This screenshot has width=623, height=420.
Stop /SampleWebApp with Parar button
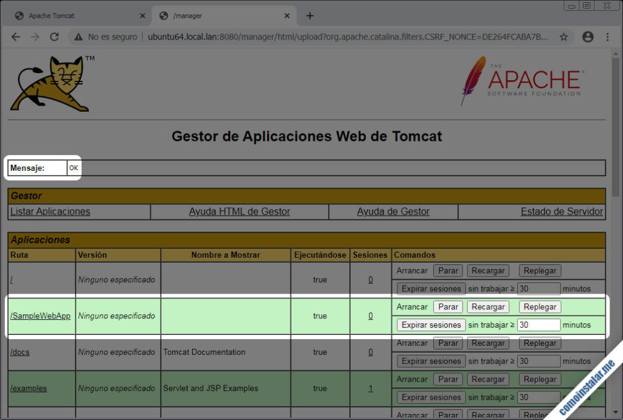click(x=448, y=307)
